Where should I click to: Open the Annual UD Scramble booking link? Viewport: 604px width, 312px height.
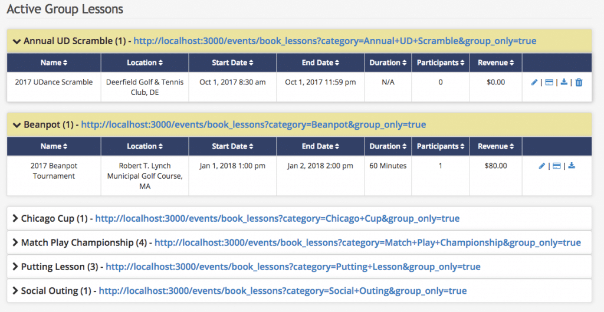[x=335, y=41]
